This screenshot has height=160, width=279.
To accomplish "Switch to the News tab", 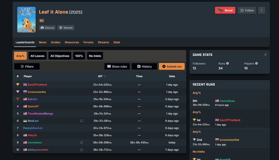I will (43, 42).
